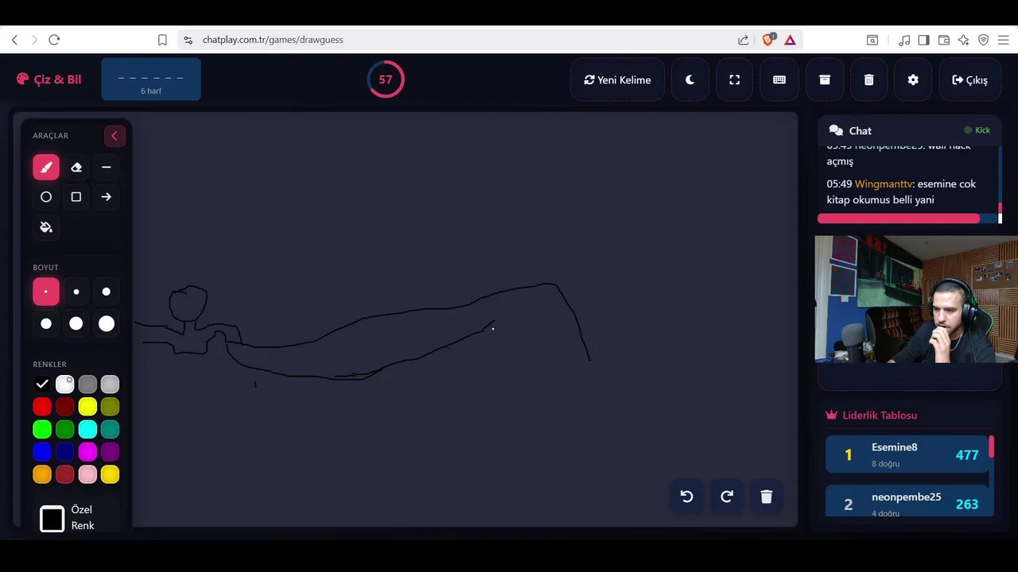Redo the last undone stroke
Viewport: 1018px width, 572px height.
click(x=727, y=497)
